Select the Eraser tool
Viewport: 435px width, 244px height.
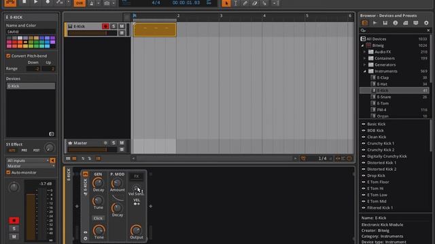click(254, 3)
